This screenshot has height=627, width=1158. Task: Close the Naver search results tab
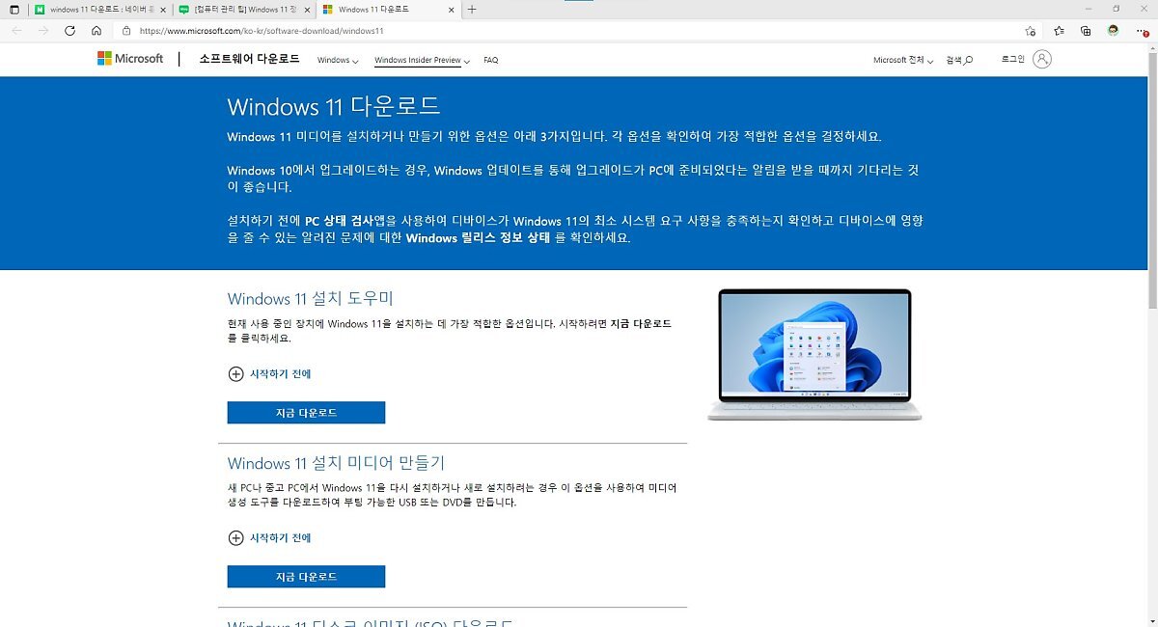[163, 10]
